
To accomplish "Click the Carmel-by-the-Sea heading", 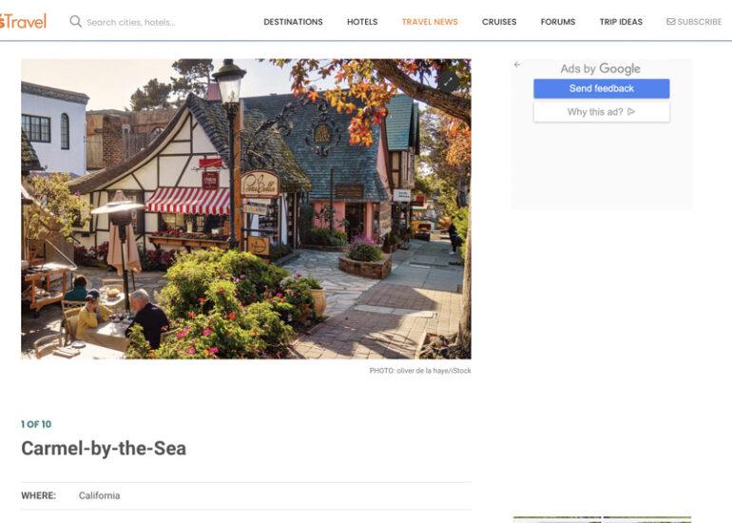I will point(104,448).
